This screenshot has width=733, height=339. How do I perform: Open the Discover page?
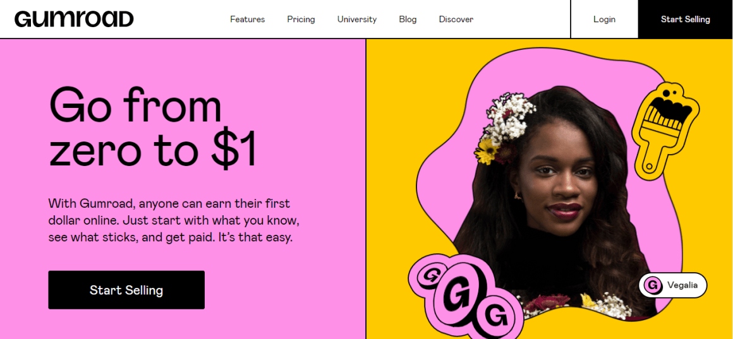[x=456, y=19]
